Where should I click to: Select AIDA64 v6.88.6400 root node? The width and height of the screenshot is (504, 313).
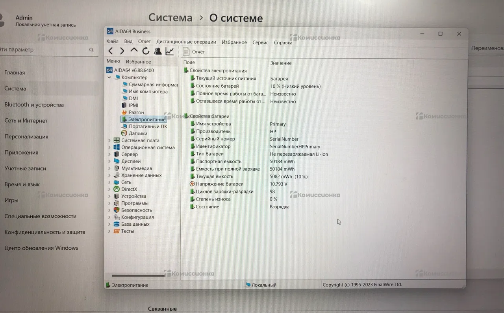pyautogui.click(x=130, y=70)
